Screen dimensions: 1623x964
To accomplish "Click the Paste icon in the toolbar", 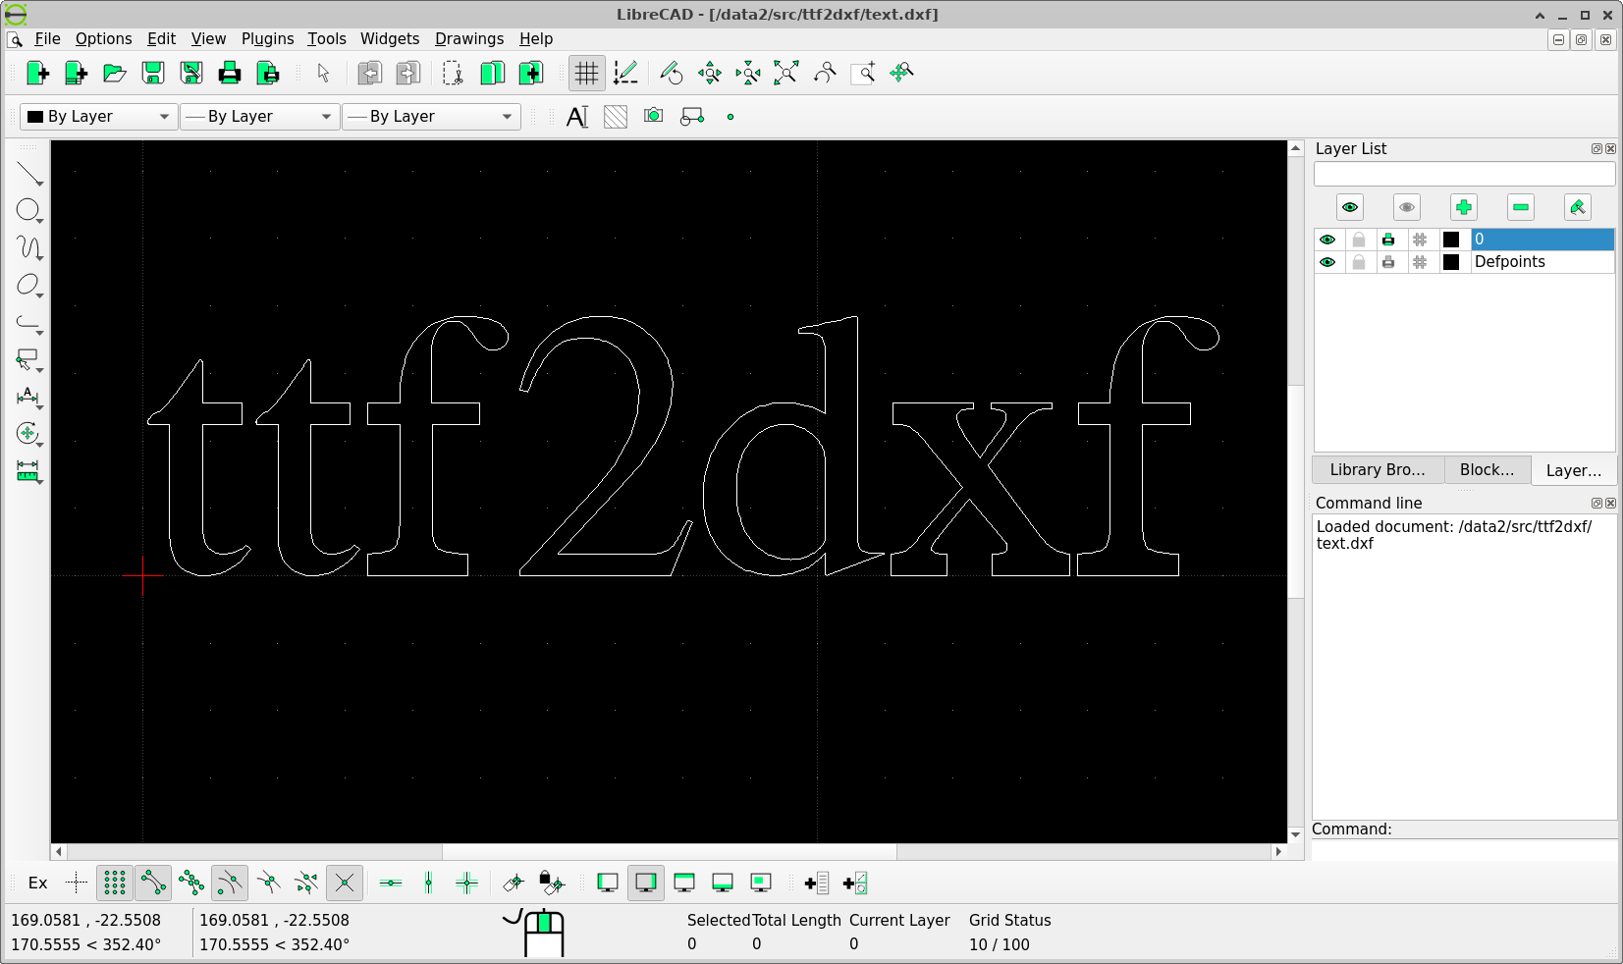I will (530, 73).
